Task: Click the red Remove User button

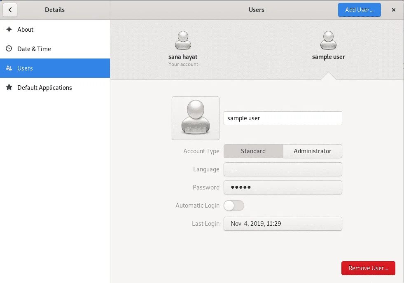Action: 368,268
